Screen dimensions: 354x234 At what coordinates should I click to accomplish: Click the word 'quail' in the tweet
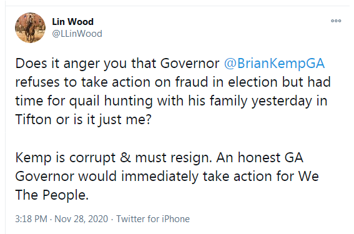coord(84,100)
